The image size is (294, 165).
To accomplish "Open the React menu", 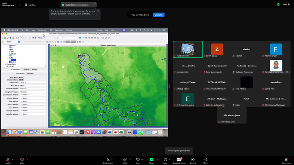I will 138,160.
